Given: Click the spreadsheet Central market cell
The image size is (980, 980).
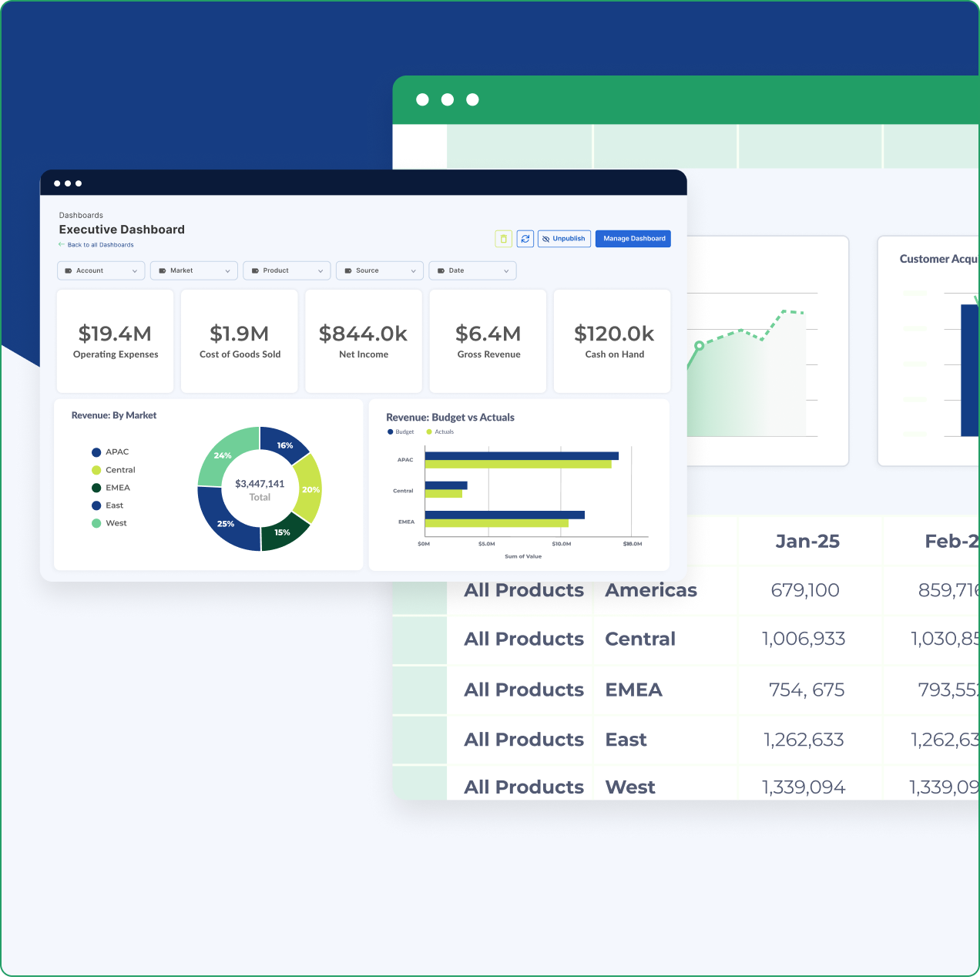Looking at the screenshot, I should tap(640, 639).
